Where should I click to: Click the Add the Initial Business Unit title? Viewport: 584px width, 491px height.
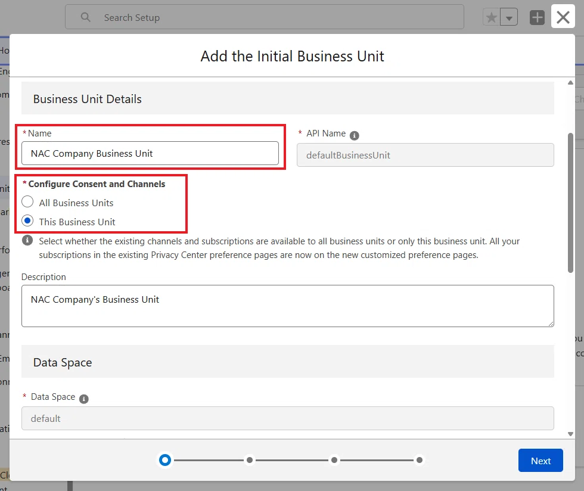(x=292, y=56)
